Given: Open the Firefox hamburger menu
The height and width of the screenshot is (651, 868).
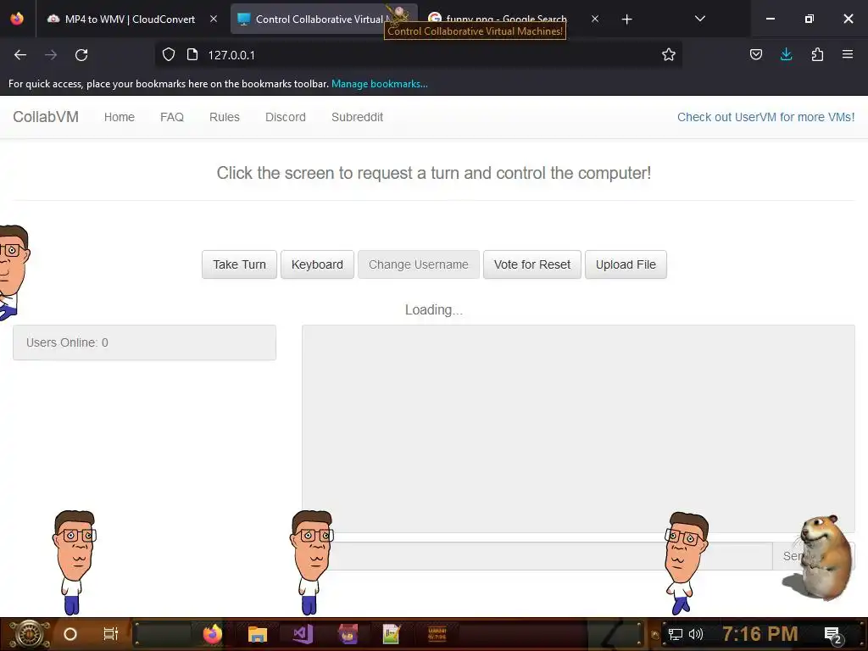Looking at the screenshot, I should point(848,54).
